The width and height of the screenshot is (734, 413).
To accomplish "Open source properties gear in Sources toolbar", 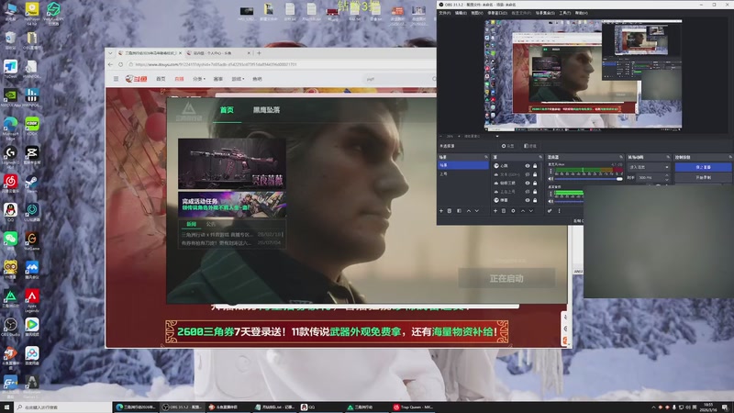I will (x=513, y=211).
